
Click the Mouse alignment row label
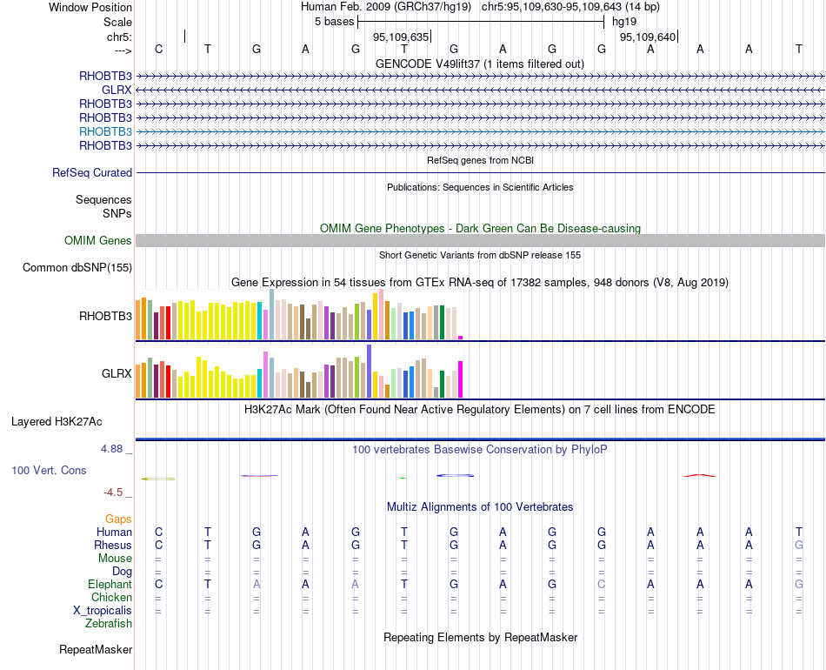(x=115, y=559)
